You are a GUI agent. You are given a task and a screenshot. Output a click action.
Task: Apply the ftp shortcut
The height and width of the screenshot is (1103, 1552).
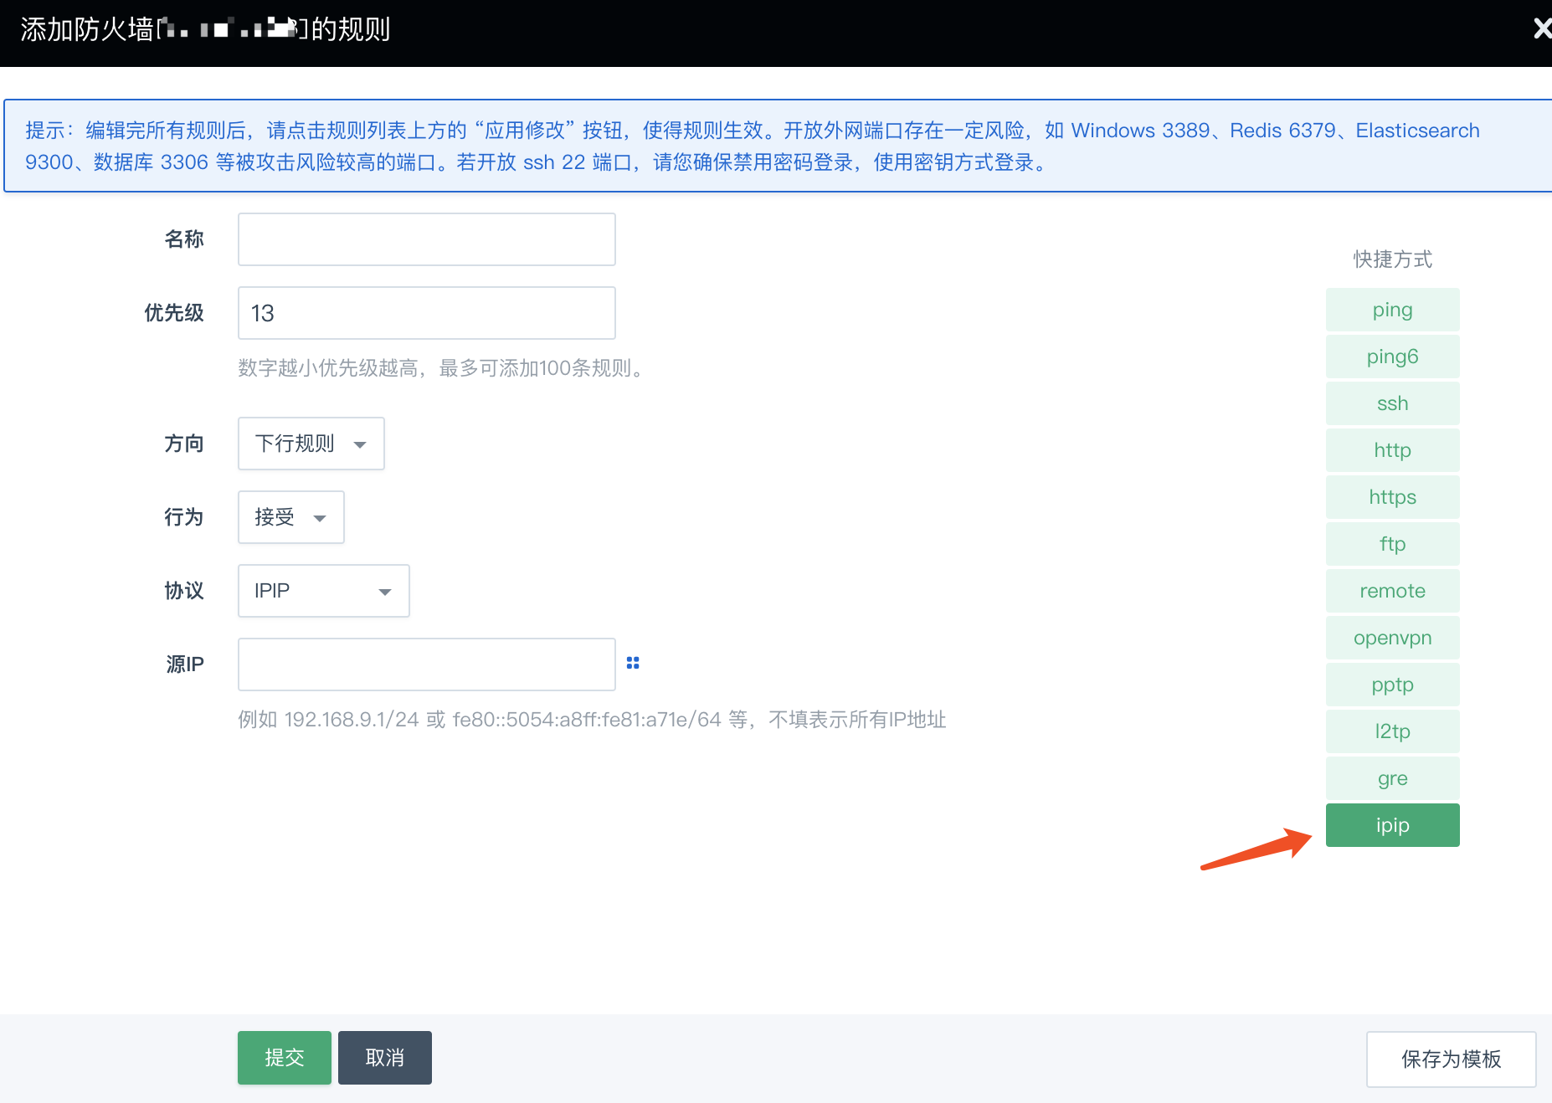click(1393, 544)
